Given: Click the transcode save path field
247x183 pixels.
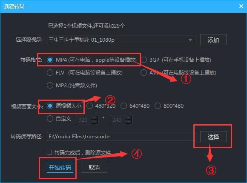Looking at the screenshot, I should coord(121,136).
